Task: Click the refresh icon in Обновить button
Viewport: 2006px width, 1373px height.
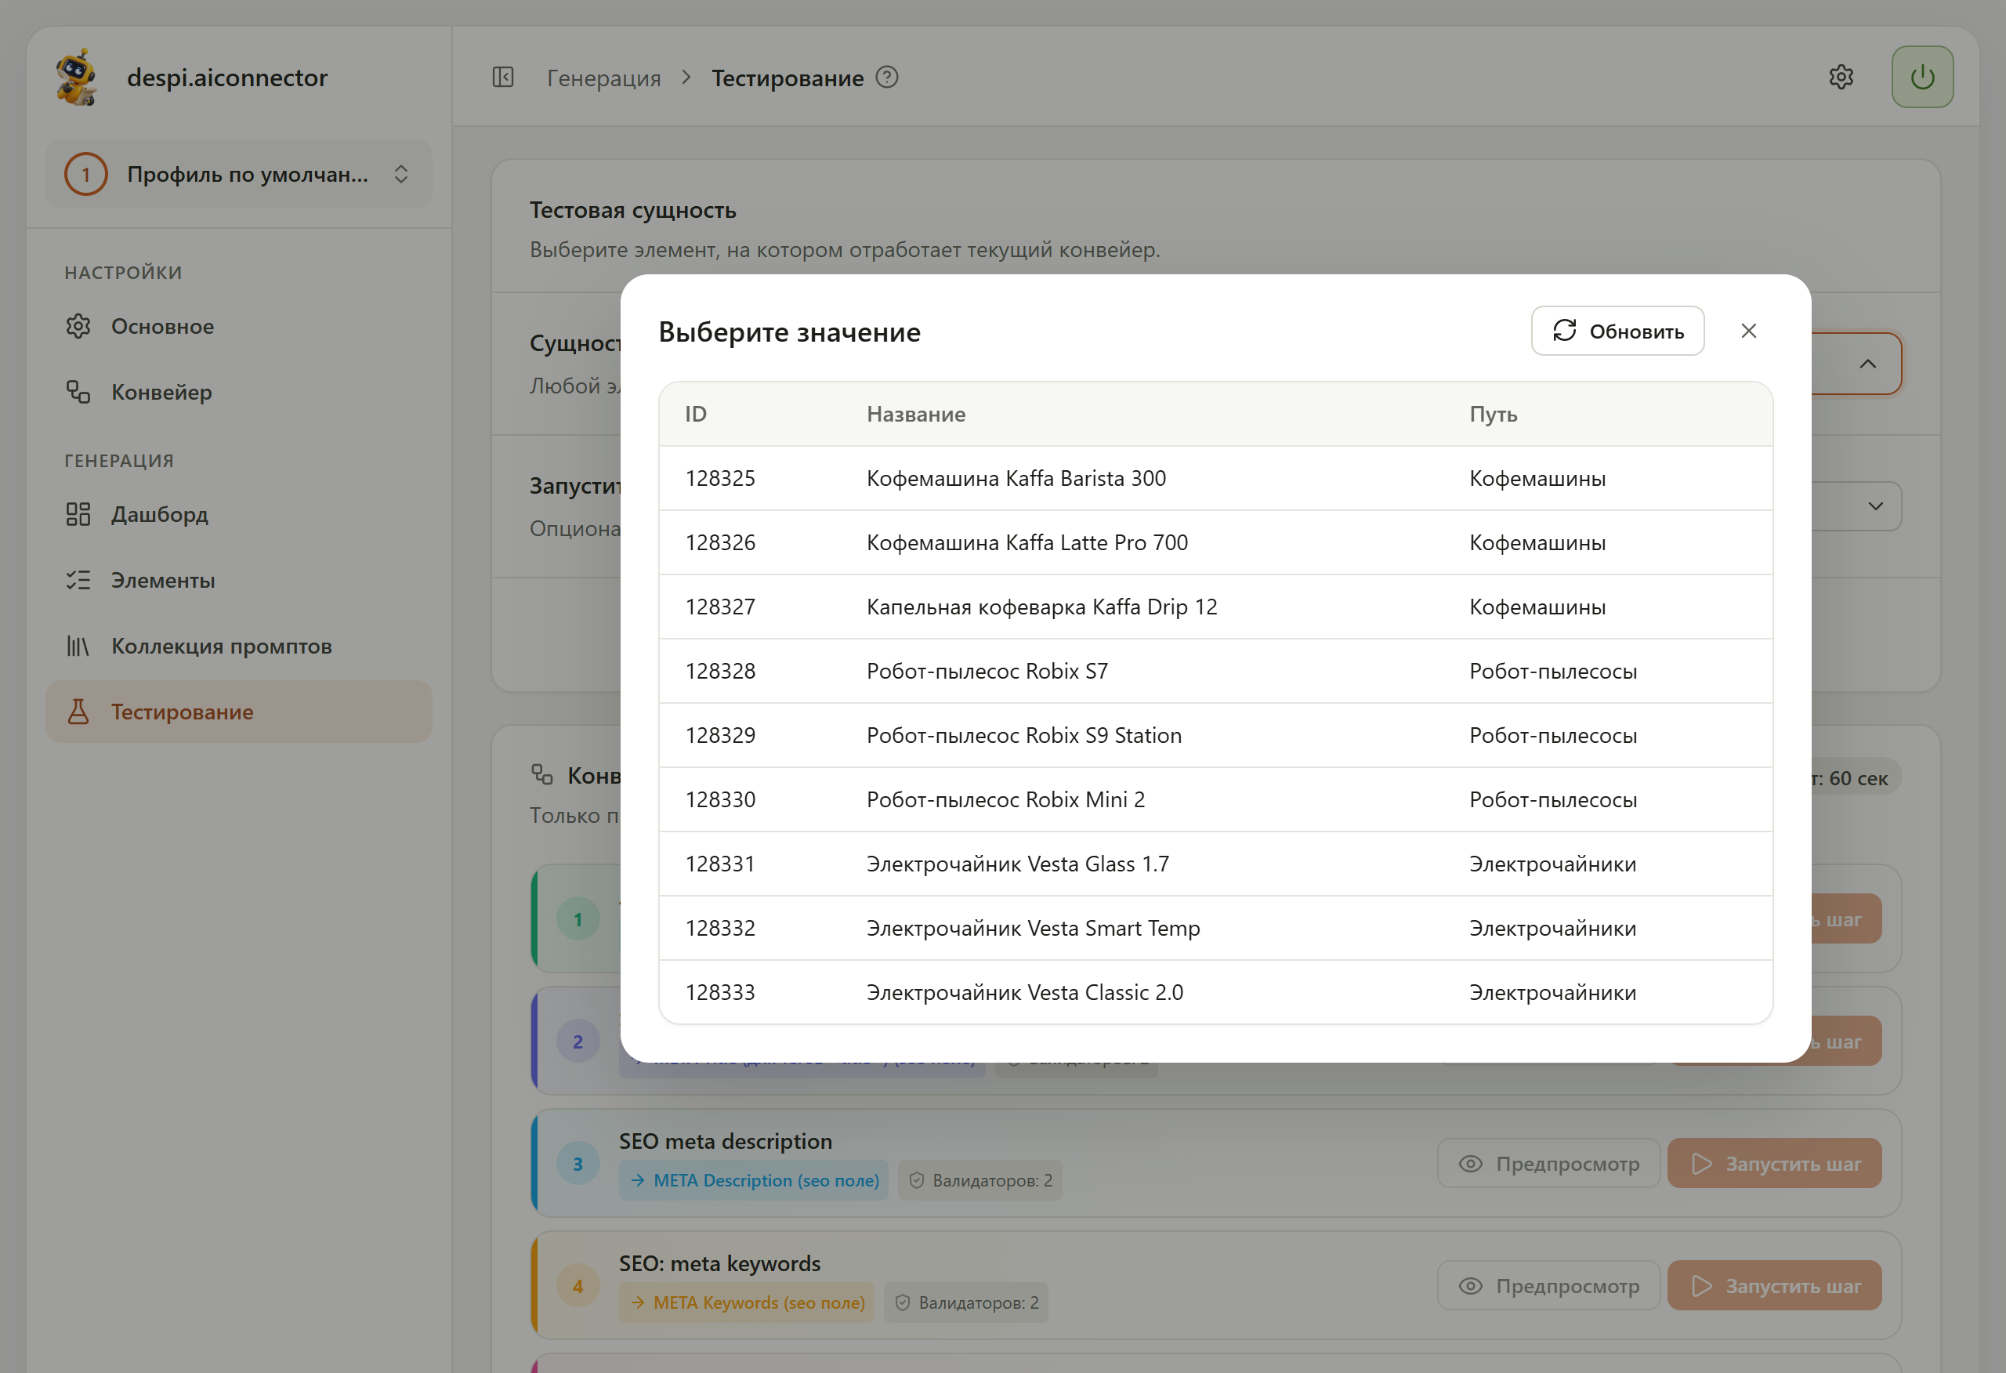Action: (1564, 331)
